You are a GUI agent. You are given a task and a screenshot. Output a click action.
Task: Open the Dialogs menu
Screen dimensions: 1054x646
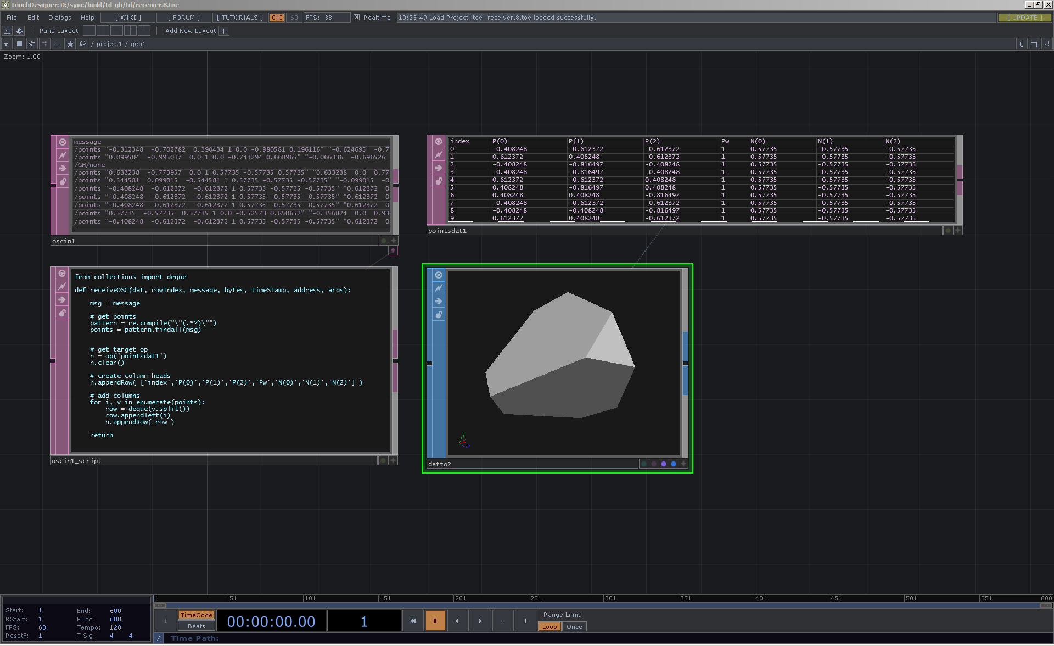(59, 18)
